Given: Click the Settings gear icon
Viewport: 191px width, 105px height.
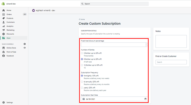Looking at the screenshot, I should [x=3, y=102].
